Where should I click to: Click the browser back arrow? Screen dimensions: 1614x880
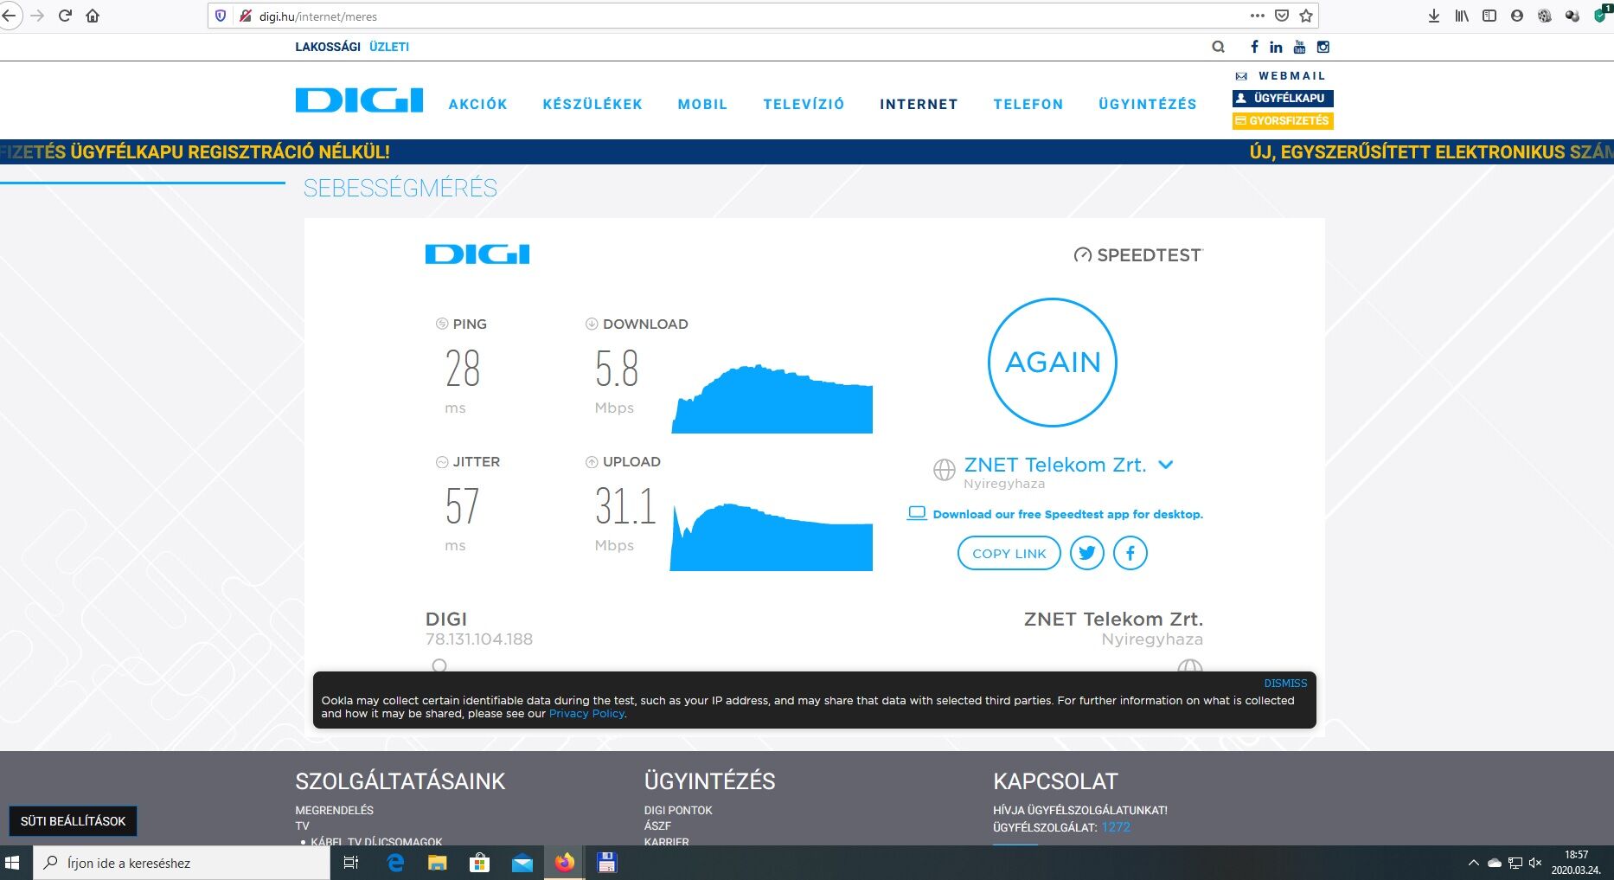point(10,16)
